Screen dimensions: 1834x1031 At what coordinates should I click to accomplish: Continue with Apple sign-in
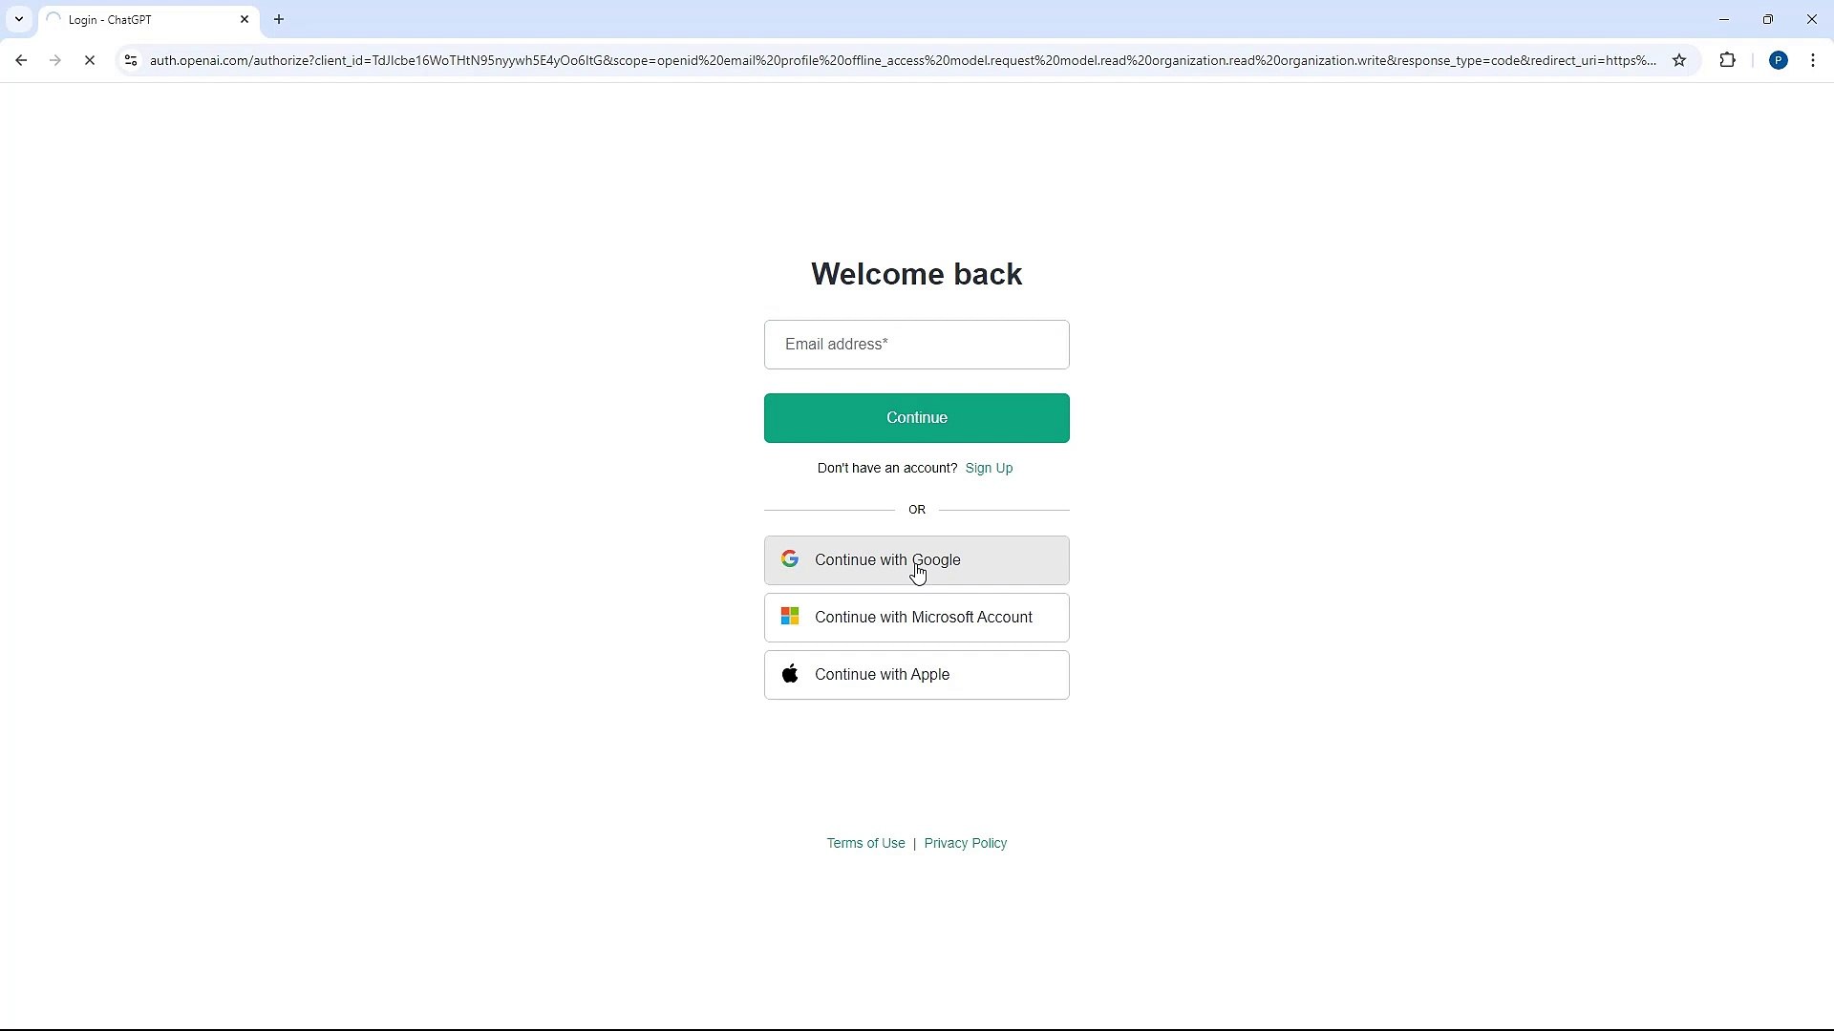click(916, 675)
